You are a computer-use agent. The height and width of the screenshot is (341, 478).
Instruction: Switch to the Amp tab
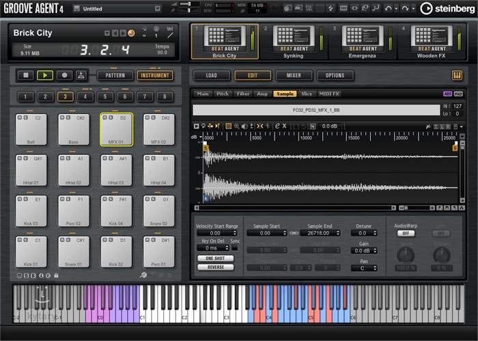pyautogui.click(x=262, y=94)
